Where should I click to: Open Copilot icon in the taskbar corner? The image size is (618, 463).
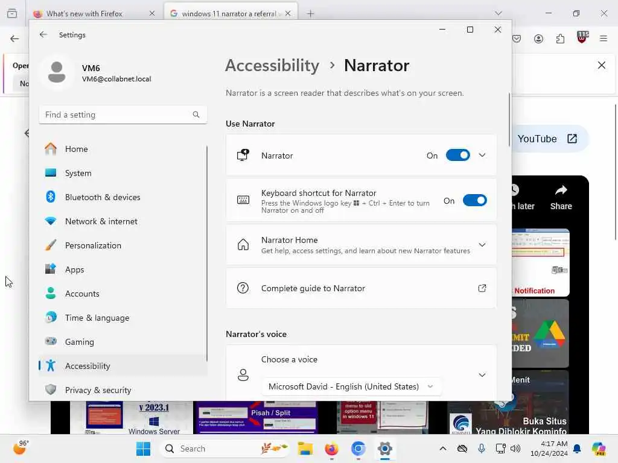598,449
